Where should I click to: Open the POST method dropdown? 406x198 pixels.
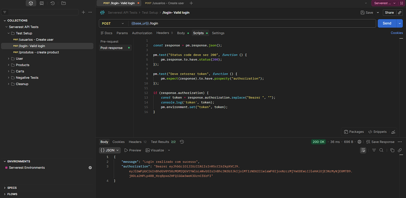pyautogui.click(x=113, y=23)
